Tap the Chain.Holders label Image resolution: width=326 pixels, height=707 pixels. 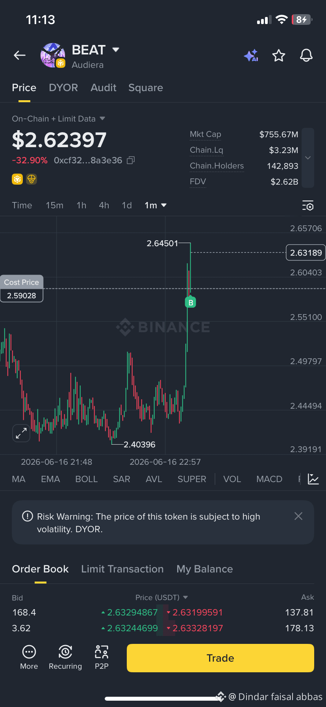coord(217,166)
